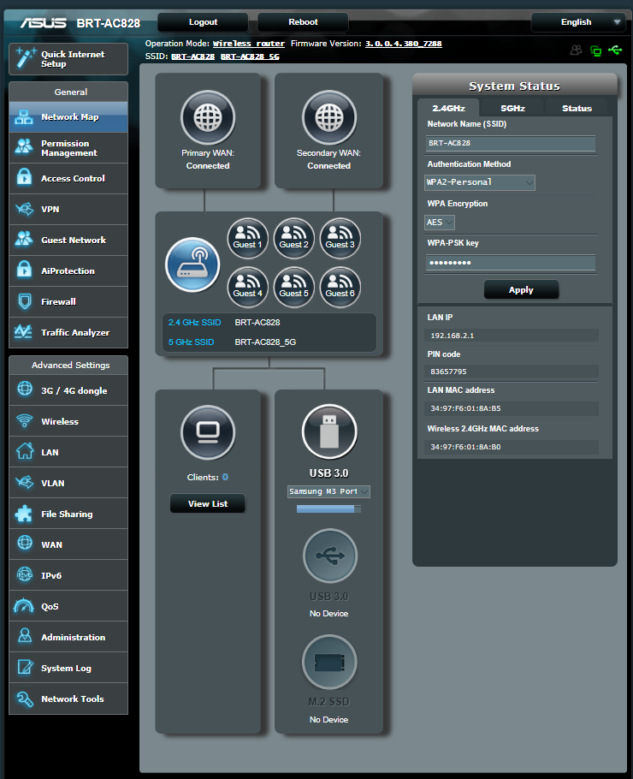
Task: Expand the Authentication Method dropdown
Action: (480, 182)
